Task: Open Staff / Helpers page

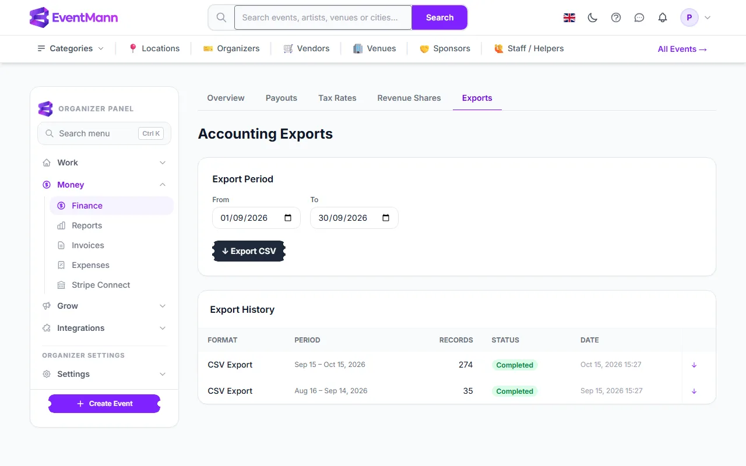Action: [529, 48]
